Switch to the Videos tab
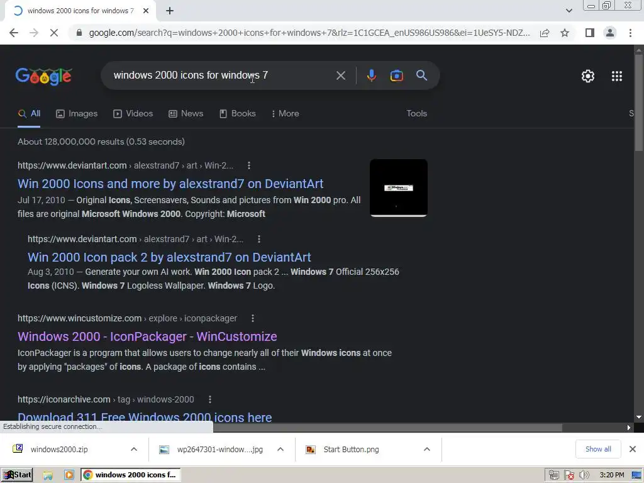The width and height of the screenshot is (644, 483). 133,114
